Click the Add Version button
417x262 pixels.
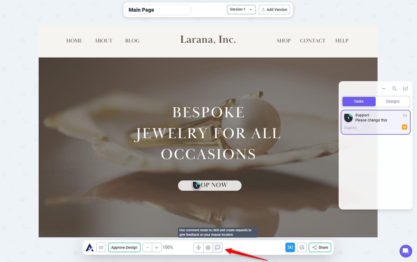274,10
